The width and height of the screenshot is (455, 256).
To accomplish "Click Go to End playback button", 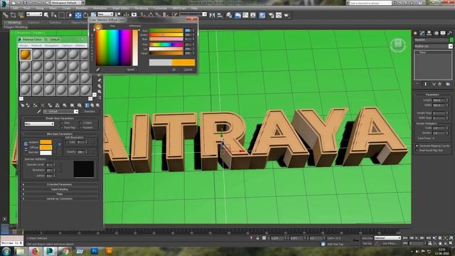I will (428, 238).
